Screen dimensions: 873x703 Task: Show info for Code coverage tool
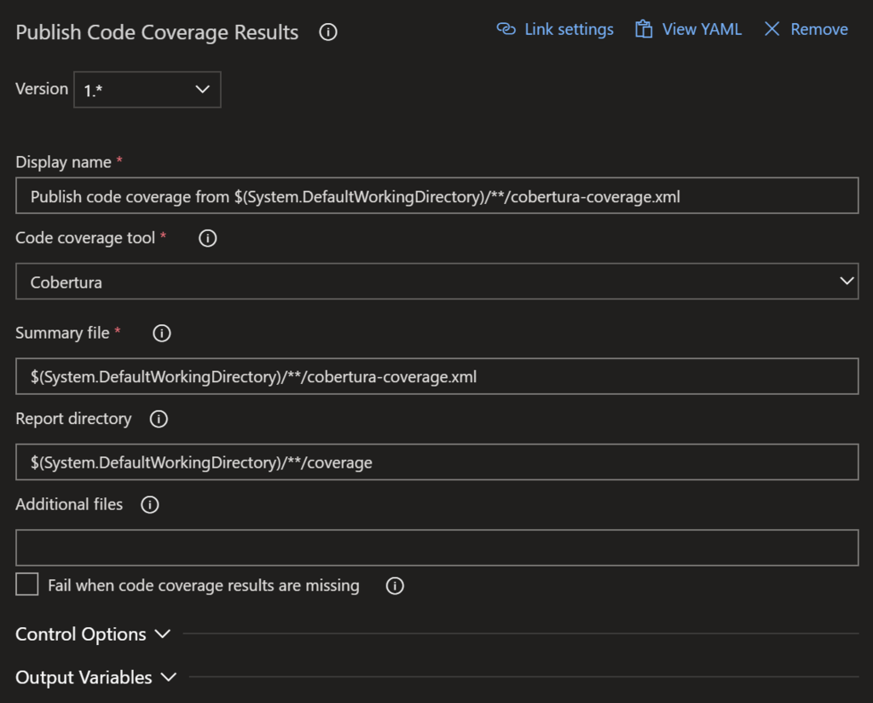click(207, 239)
